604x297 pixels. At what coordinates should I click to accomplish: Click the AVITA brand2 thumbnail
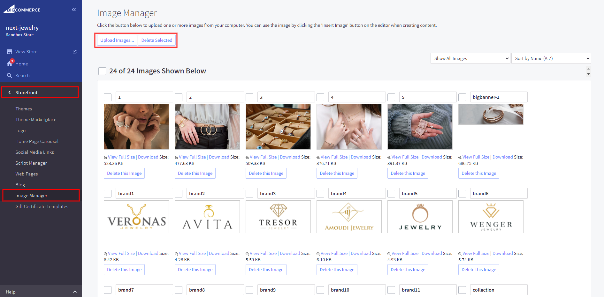[207, 217]
